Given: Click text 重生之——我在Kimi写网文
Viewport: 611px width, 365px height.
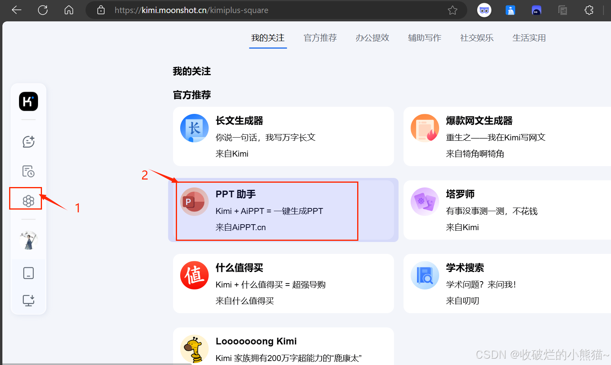Looking at the screenshot, I should (x=496, y=137).
